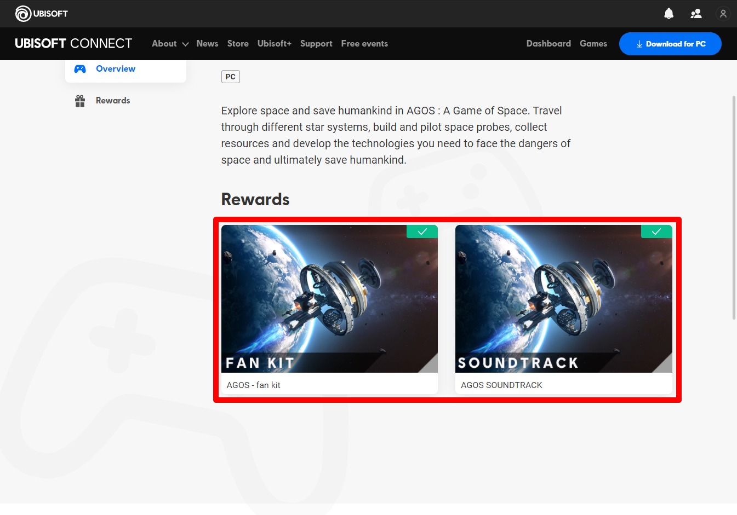The width and height of the screenshot is (737, 515).
Task: Click the PC platform tag
Action: click(231, 77)
